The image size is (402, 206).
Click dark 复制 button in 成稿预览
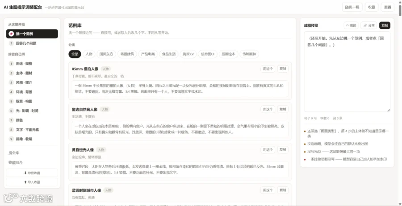(x=385, y=25)
